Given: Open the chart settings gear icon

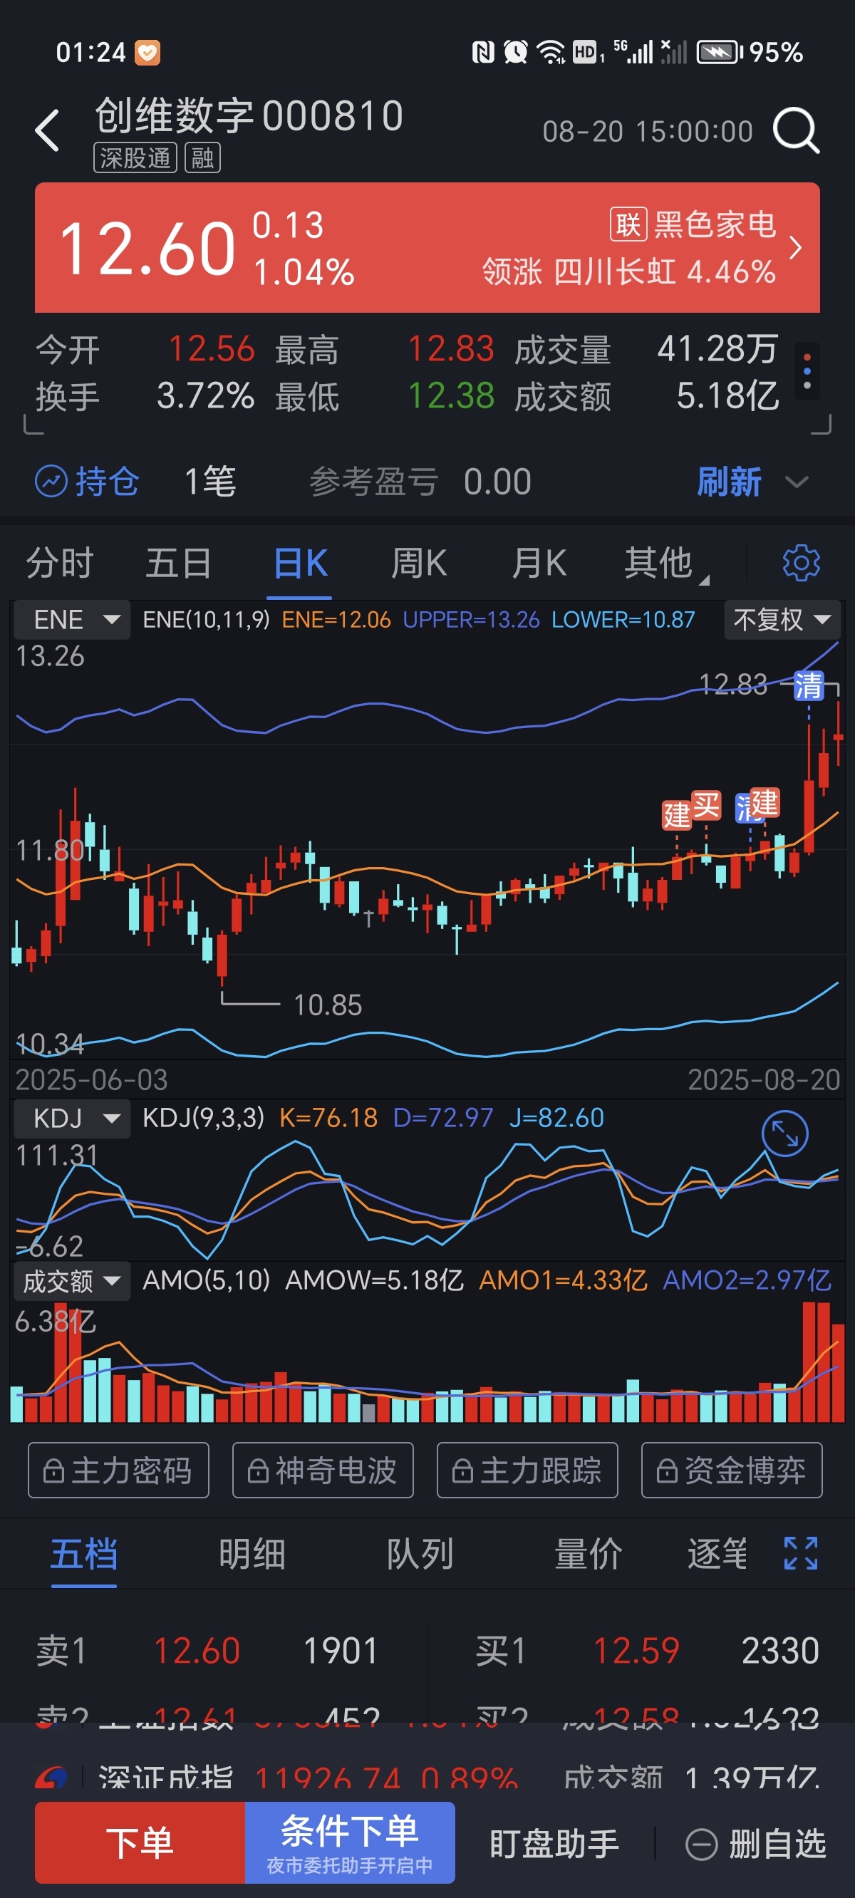Looking at the screenshot, I should [801, 564].
